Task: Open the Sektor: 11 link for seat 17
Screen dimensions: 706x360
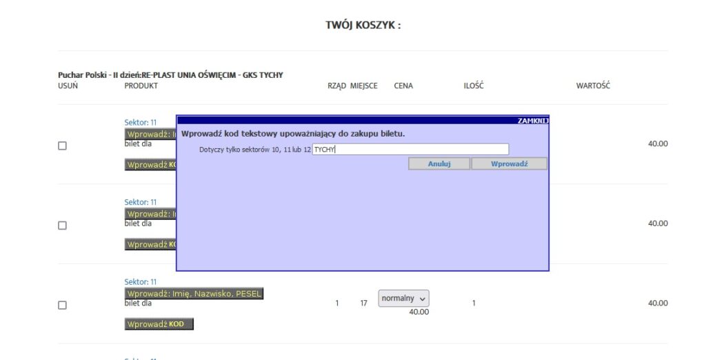Action: pos(141,282)
